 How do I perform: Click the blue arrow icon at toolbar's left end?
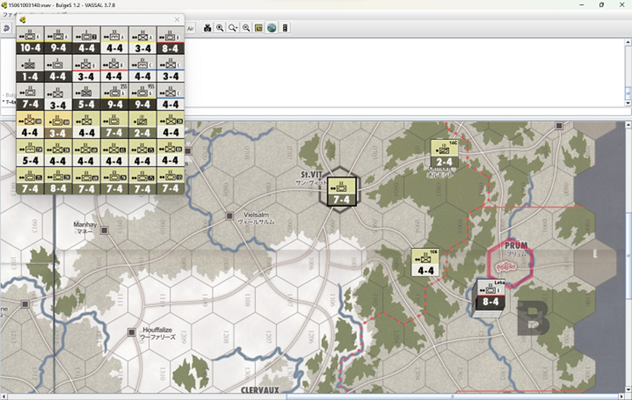6,28
